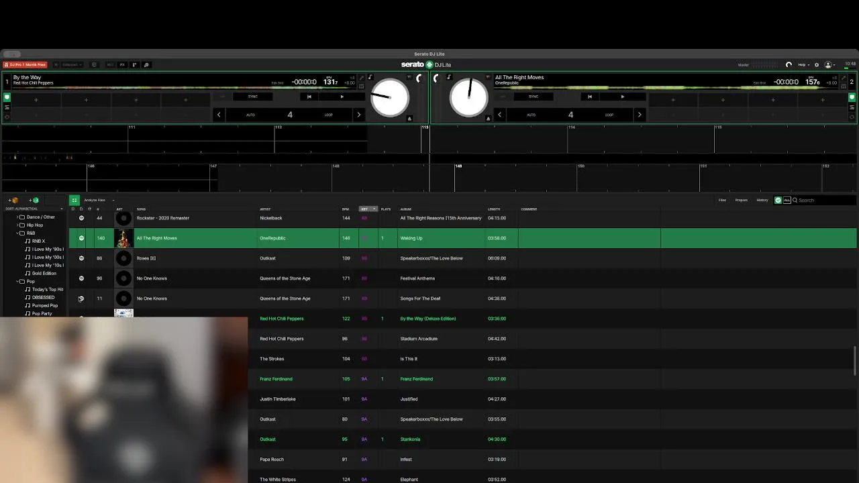Add a new Spotify playlist with green icon
The width and height of the screenshot is (859, 483).
coord(34,200)
